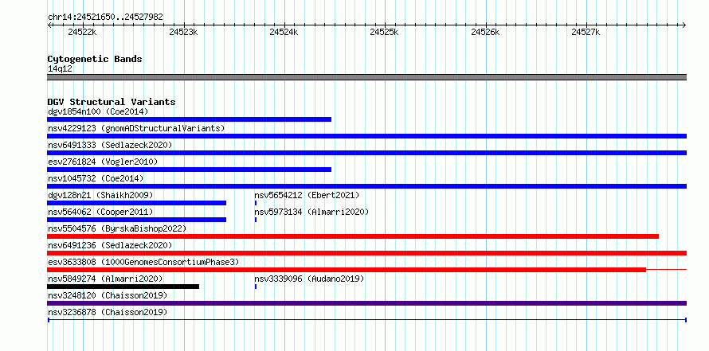Open nsv4229123 (gnomADStructuralVariants) label

(136, 128)
